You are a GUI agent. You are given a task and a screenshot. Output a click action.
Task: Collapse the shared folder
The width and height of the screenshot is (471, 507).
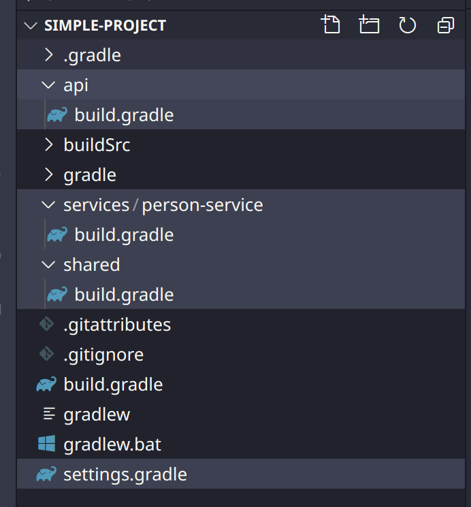(x=48, y=265)
